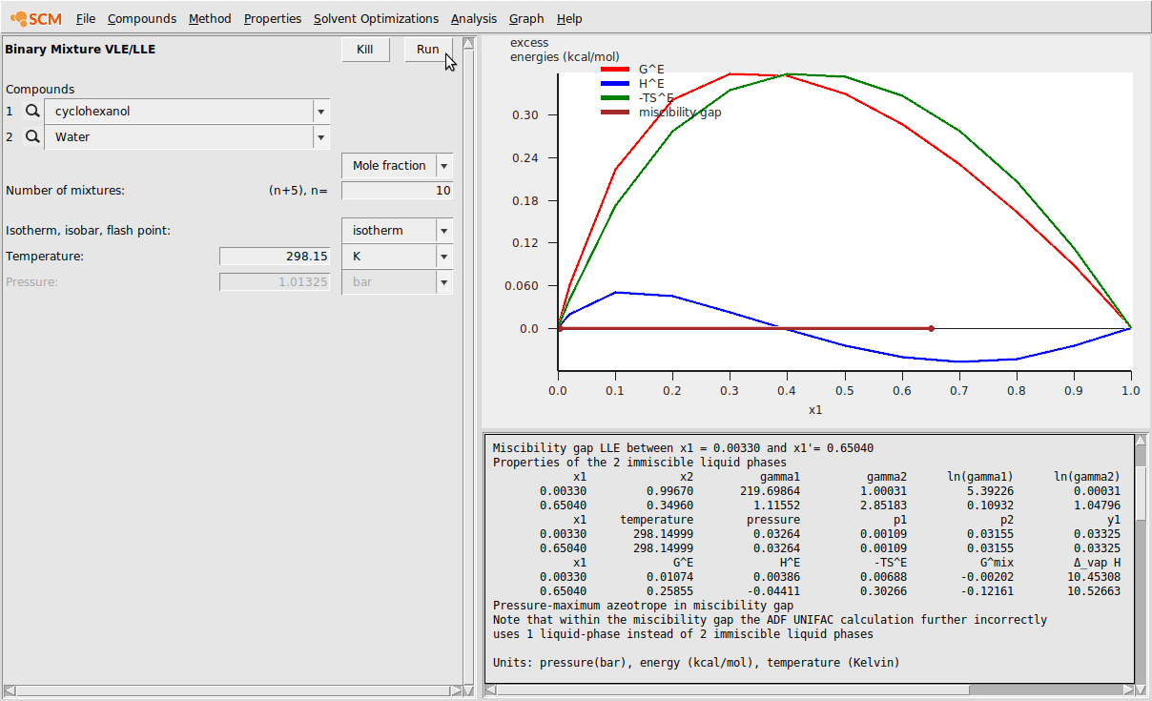Click the 'Temperature:' label
Viewport: 1152px width, 701px height.
pos(45,257)
